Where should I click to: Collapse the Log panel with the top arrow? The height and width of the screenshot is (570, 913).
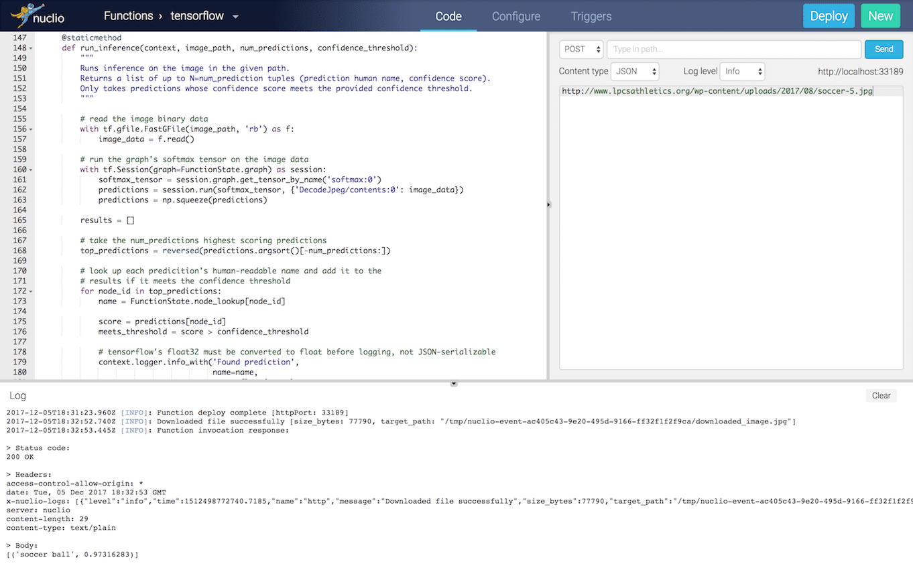[454, 382]
